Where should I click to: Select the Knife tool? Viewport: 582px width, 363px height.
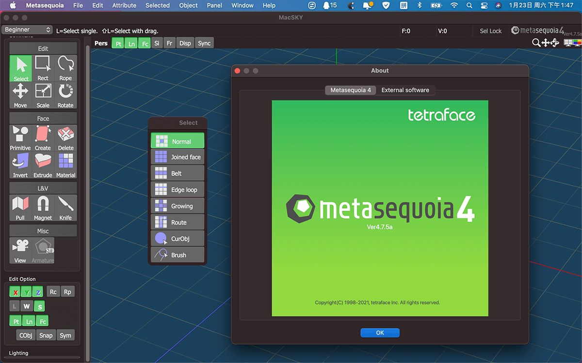pos(65,208)
